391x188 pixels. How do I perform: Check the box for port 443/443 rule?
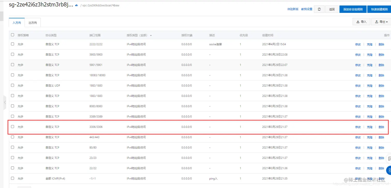pyautogui.click(x=12, y=137)
